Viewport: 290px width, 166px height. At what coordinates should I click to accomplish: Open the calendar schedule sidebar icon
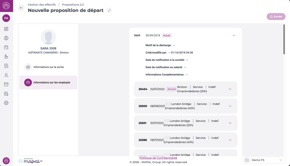(x=6, y=47)
